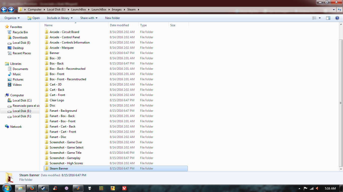
Task: Click Images in the address breadcrumb
Action: pos(117,9)
